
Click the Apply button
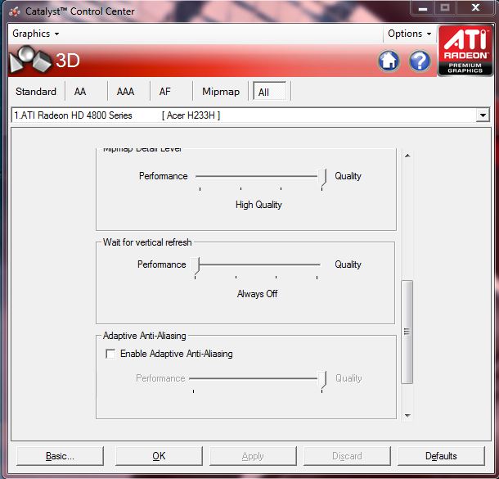(253, 456)
